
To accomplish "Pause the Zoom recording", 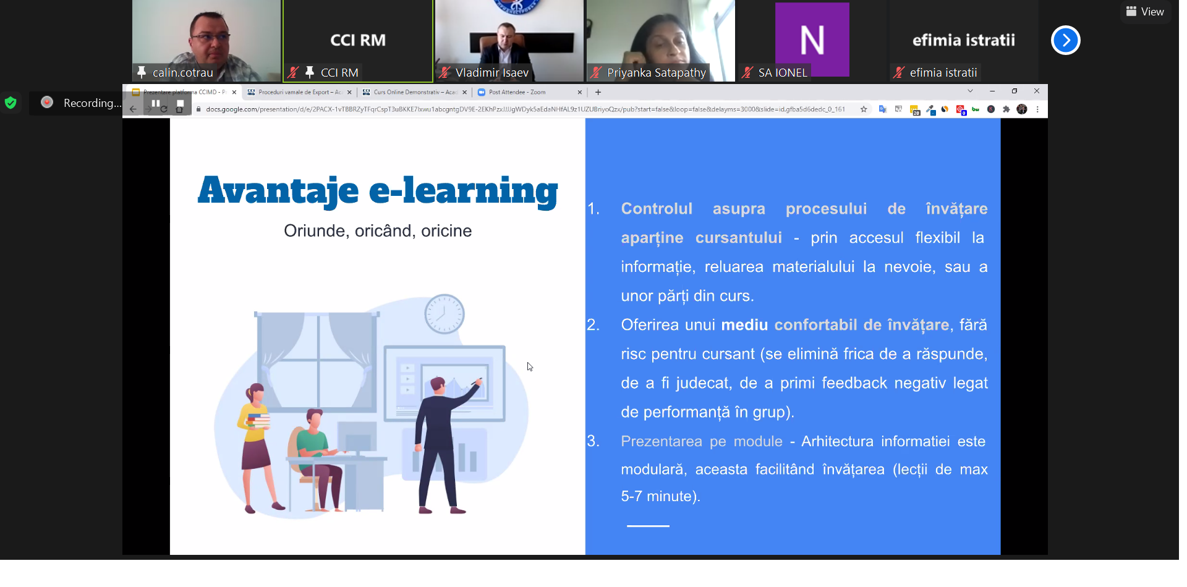I will (156, 104).
